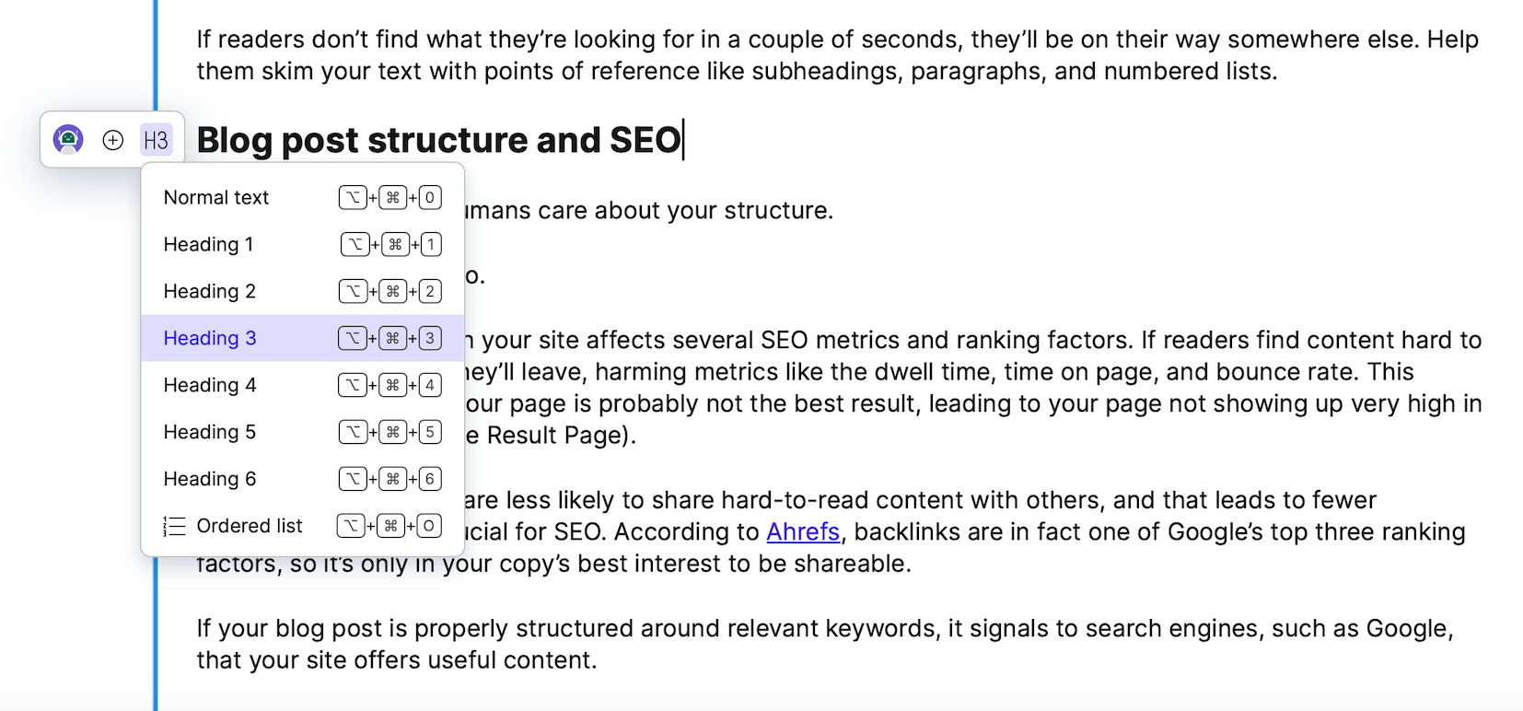Image resolution: width=1523 pixels, height=711 pixels.
Task: Pick the highlighted Heading 3 option
Action: point(210,338)
